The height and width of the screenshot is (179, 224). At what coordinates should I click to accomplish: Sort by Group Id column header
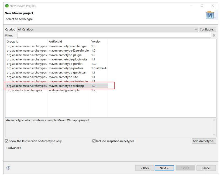click(x=26, y=42)
